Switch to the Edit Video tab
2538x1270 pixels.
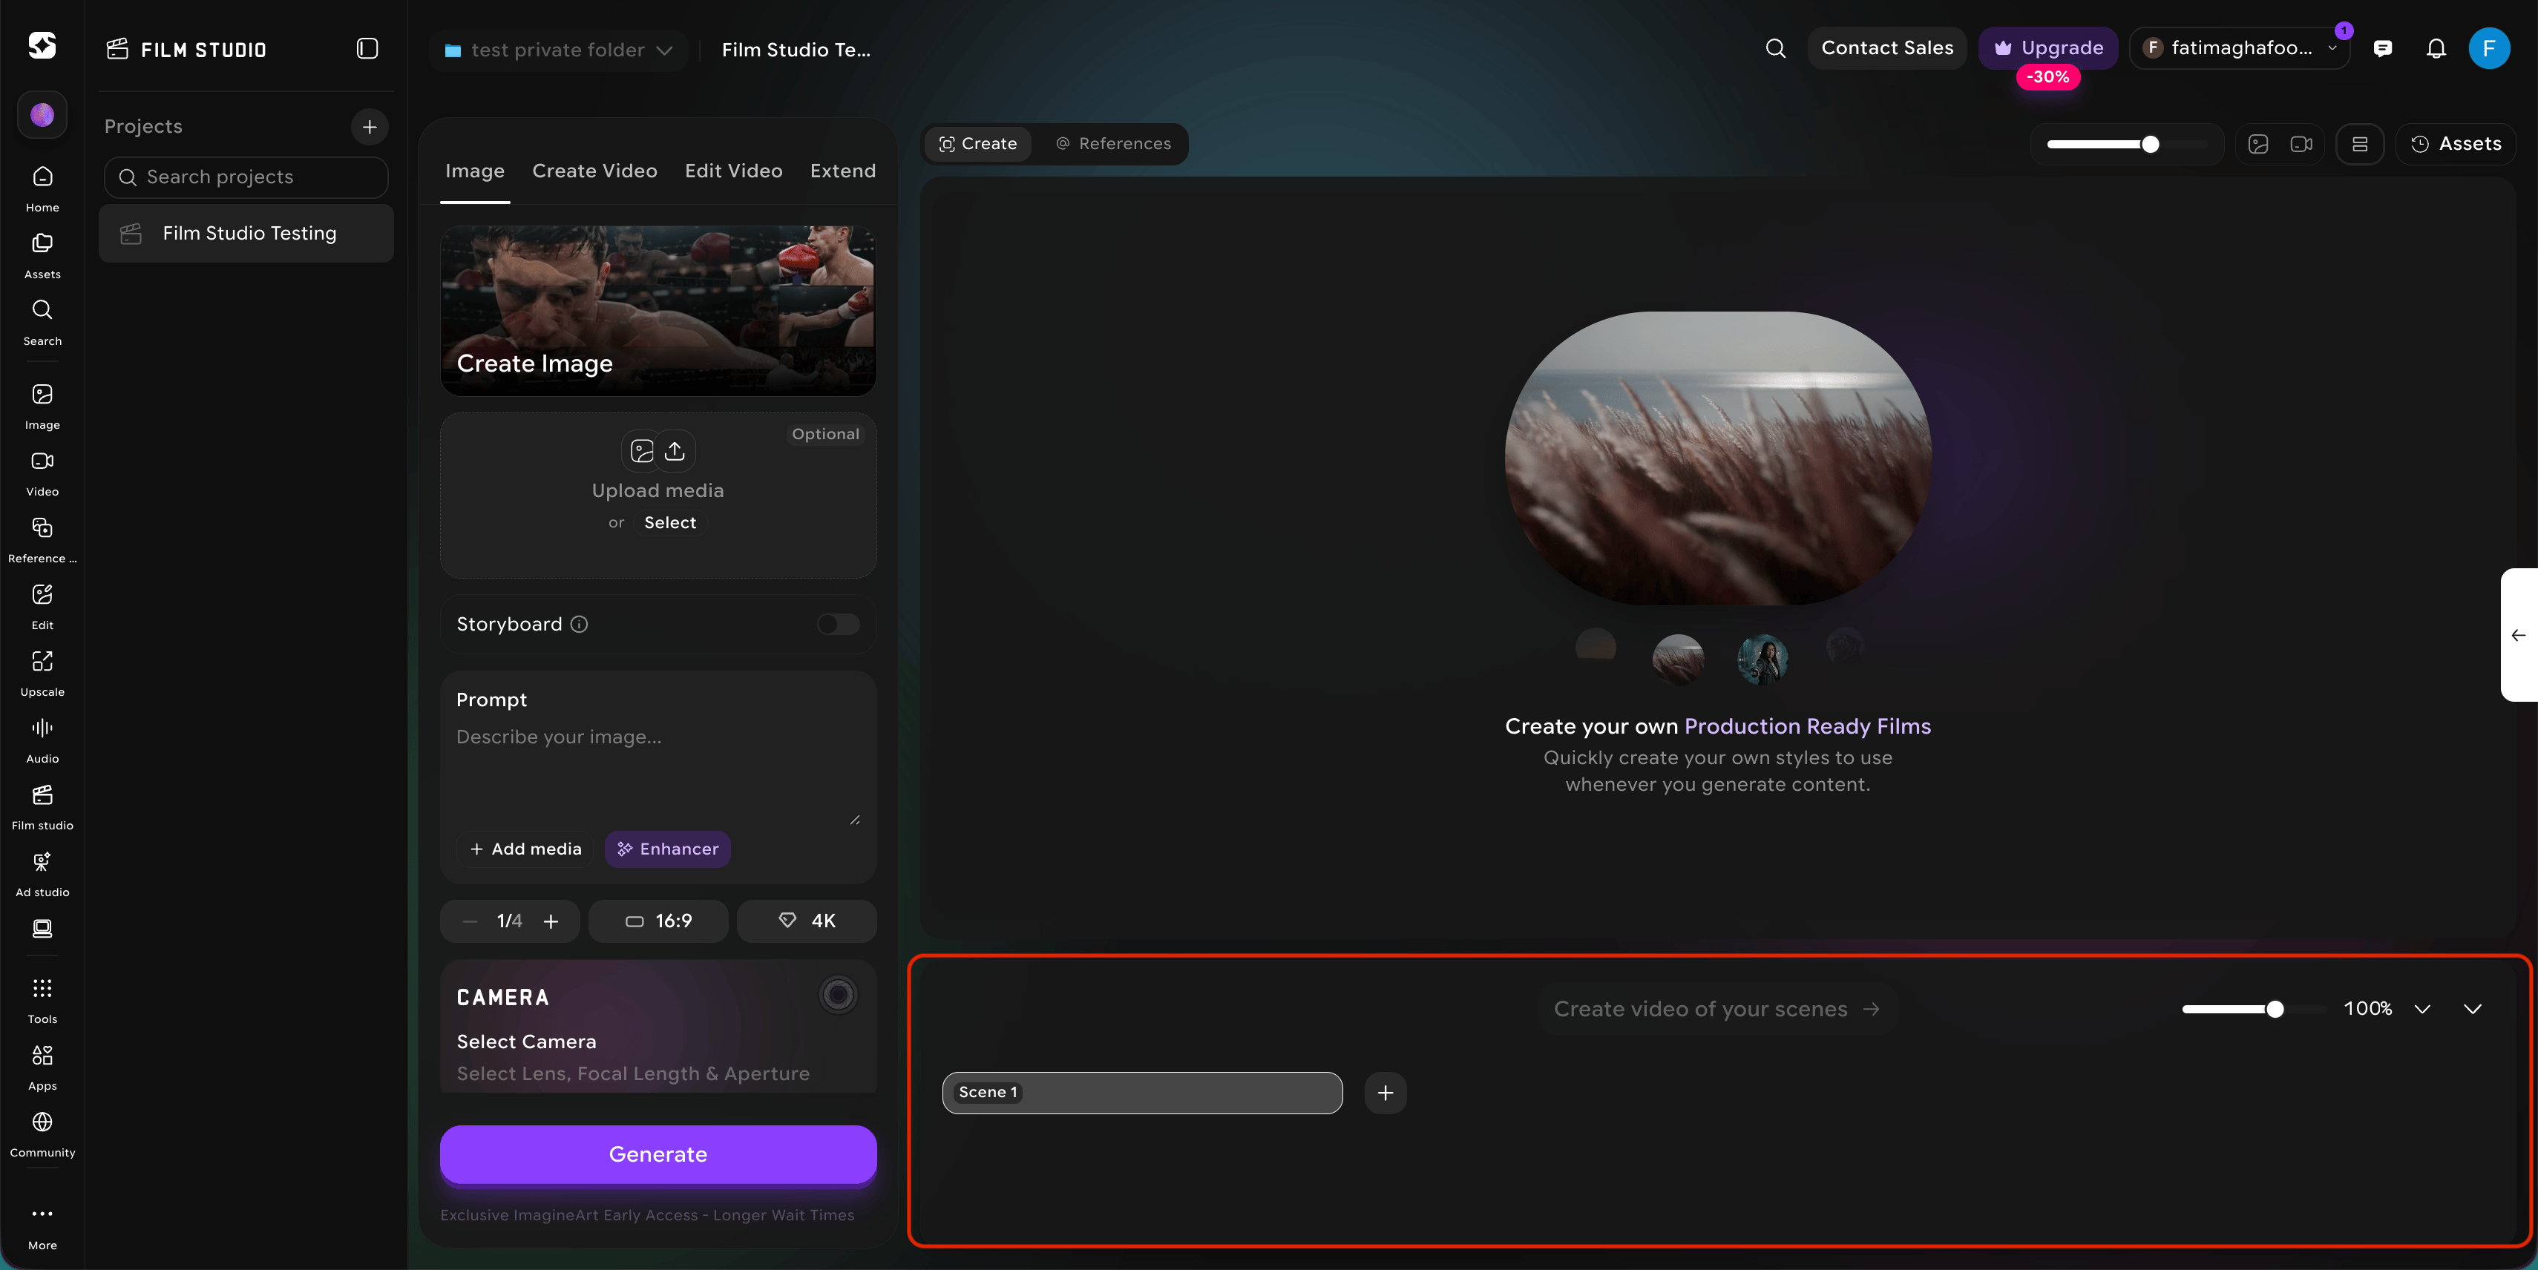tap(733, 171)
